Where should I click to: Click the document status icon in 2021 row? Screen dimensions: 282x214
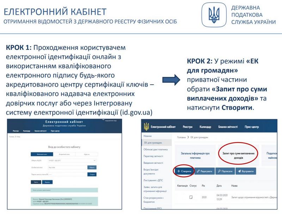(x=191, y=197)
